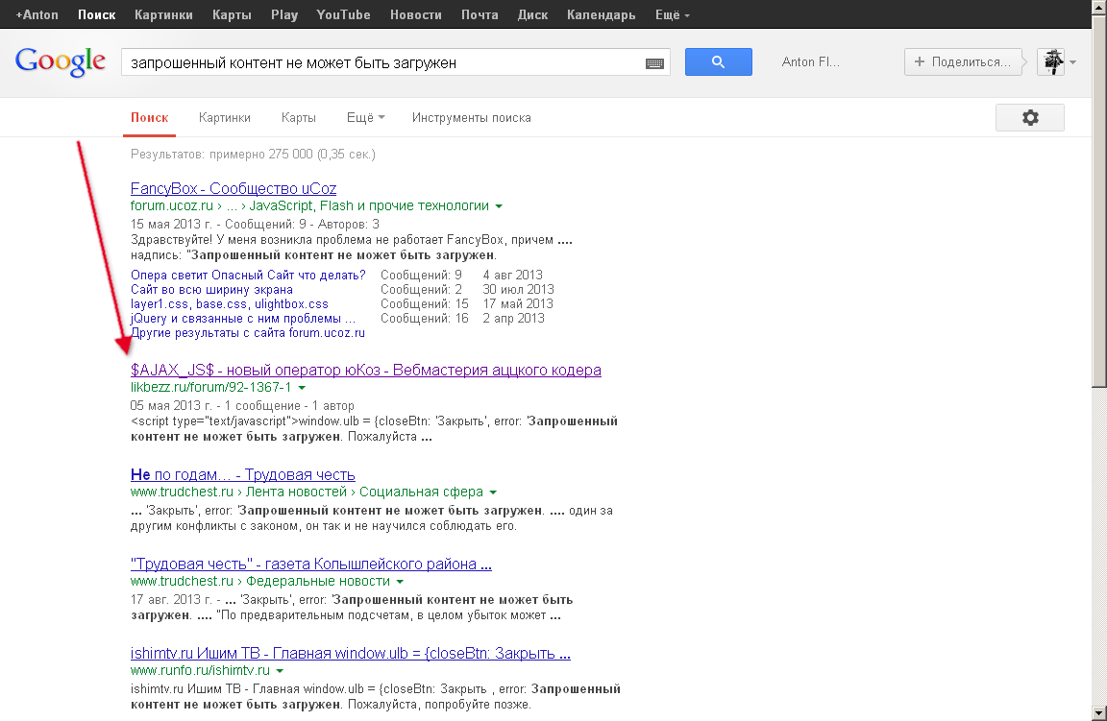Click the scrollbar up arrow
The image size is (1107, 721).
(x=1099, y=7)
